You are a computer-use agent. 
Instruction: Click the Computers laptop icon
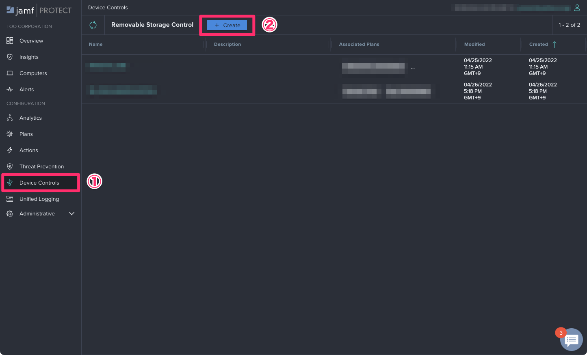pyautogui.click(x=10, y=73)
